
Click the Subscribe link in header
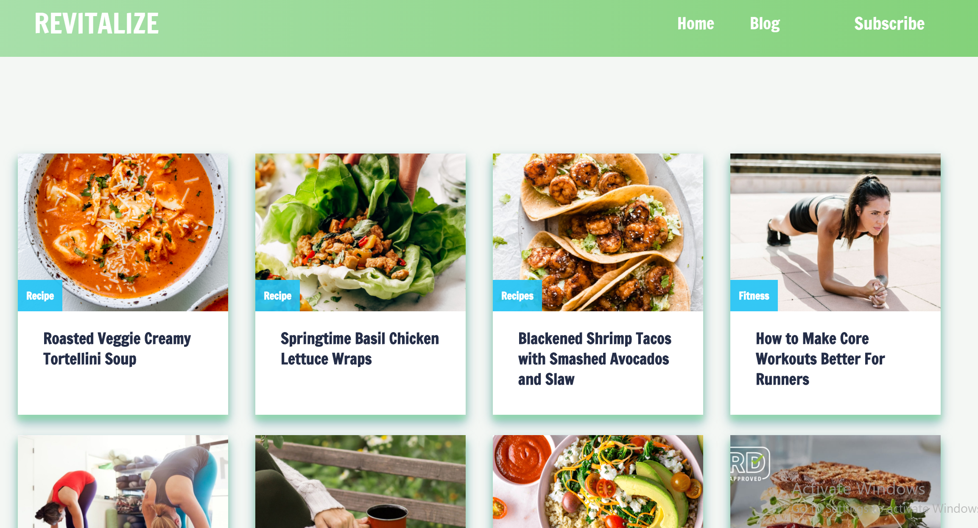point(889,23)
